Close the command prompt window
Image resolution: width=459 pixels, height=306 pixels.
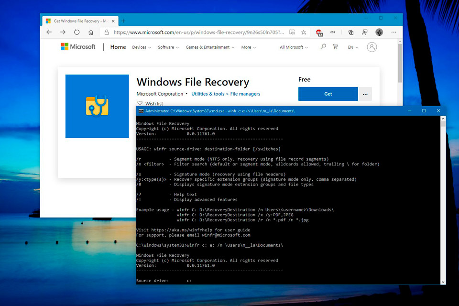pyautogui.click(x=438, y=111)
